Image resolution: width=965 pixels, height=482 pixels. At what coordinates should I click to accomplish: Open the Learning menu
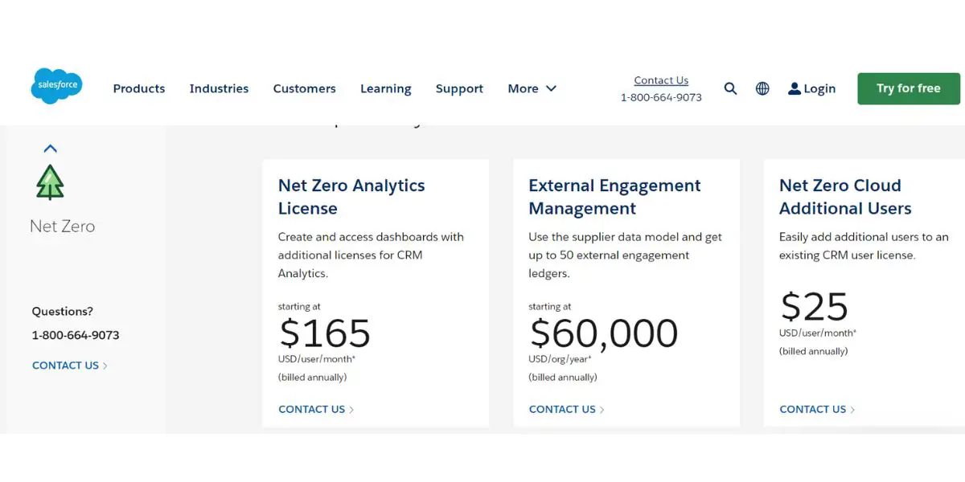(x=385, y=88)
